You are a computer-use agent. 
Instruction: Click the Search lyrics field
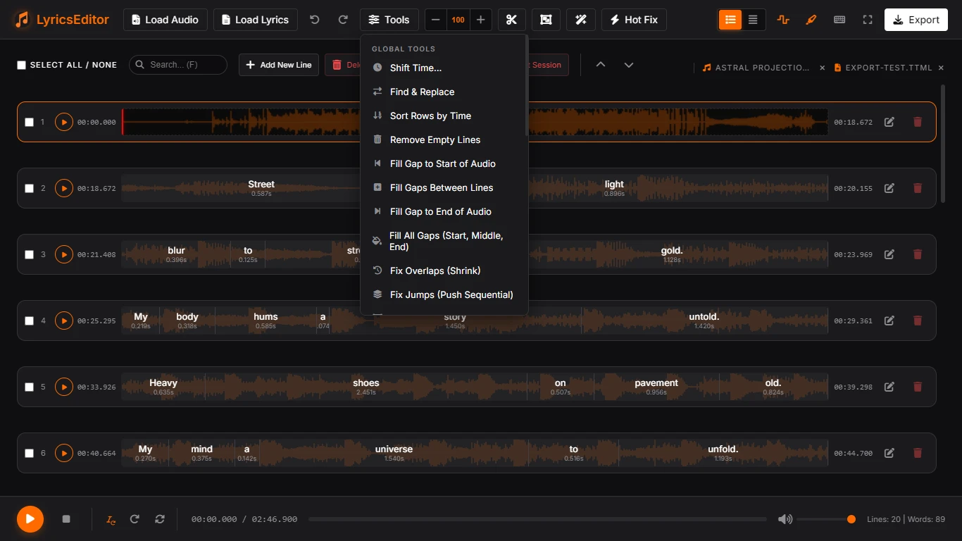(178, 65)
